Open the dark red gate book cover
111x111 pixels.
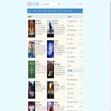click(51, 69)
